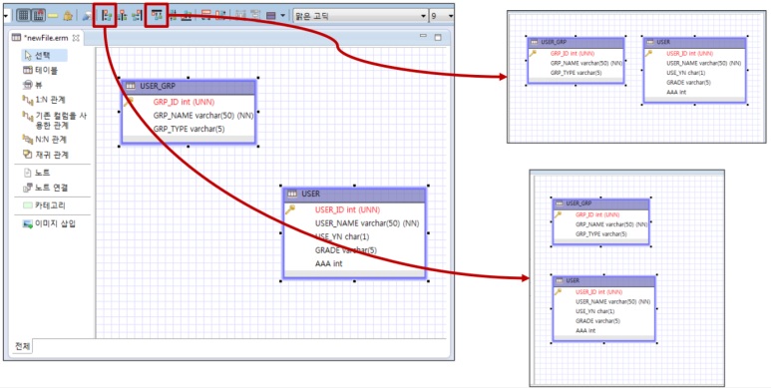Maximize the editor pane
771x388 pixels.
click(x=438, y=37)
